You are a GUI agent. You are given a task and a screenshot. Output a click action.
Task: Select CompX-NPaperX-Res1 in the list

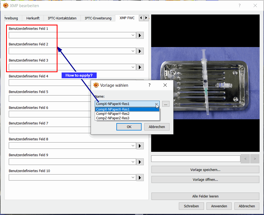click(127, 109)
